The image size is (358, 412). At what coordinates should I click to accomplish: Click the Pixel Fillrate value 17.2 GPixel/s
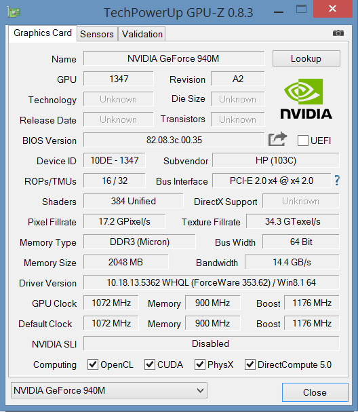(124, 221)
